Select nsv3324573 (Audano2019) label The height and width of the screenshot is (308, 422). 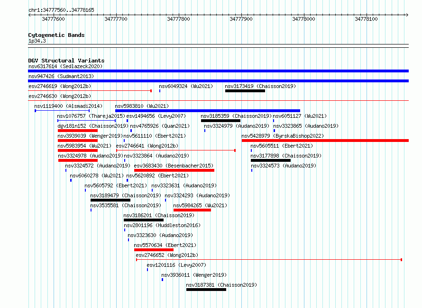pos(284,166)
